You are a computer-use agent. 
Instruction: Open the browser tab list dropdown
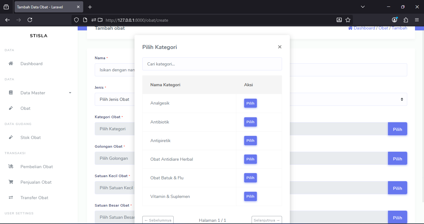click(x=363, y=7)
